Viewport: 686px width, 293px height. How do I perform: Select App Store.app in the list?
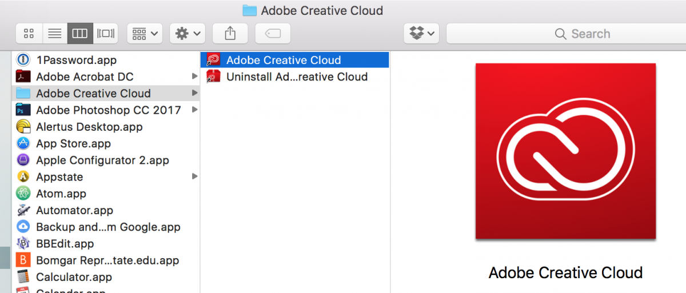tap(73, 143)
